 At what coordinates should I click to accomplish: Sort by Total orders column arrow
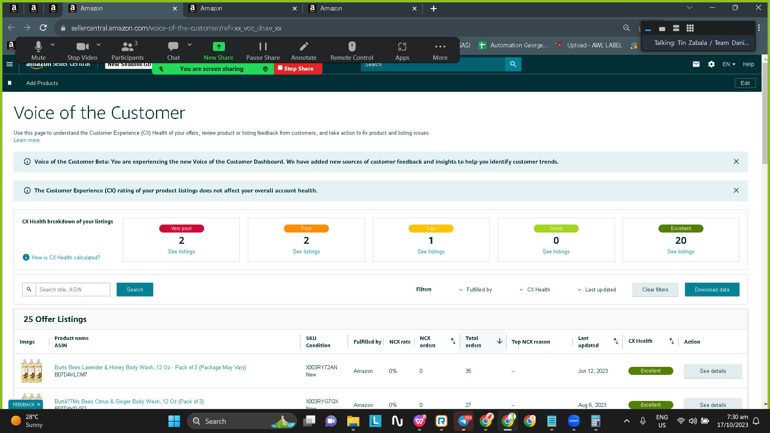pos(500,341)
